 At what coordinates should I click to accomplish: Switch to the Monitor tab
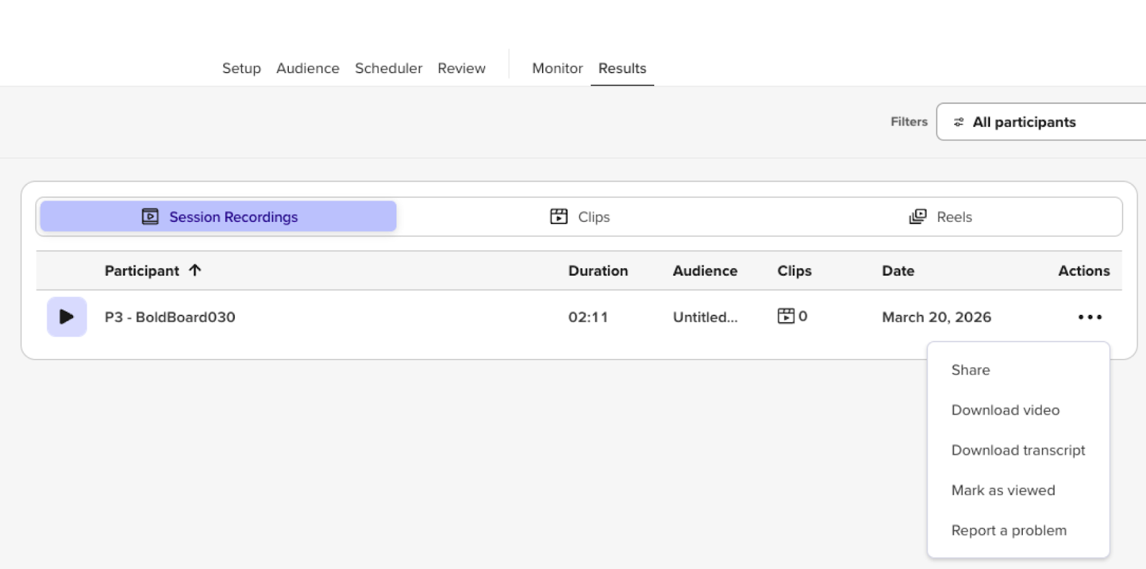557,69
